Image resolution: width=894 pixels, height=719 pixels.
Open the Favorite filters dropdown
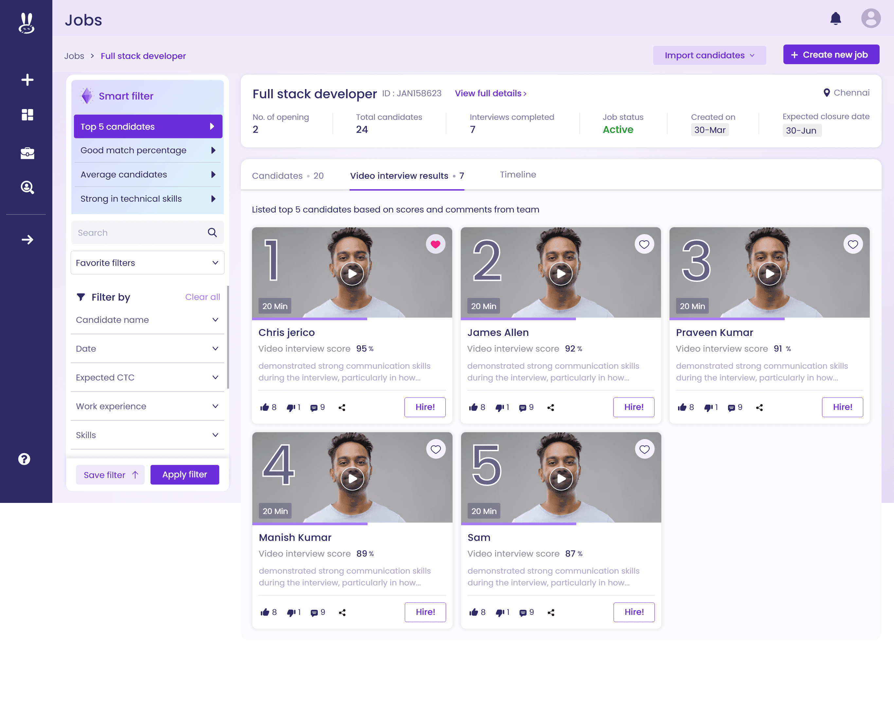click(x=147, y=263)
